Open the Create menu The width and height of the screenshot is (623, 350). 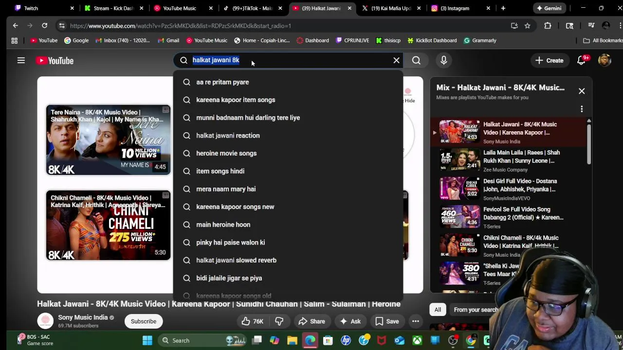click(x=550, y=60)
